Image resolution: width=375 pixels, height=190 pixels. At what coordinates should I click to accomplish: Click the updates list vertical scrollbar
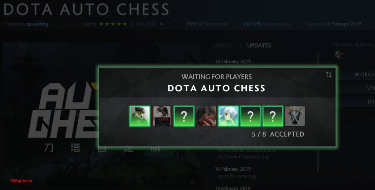tap(318, 112)
